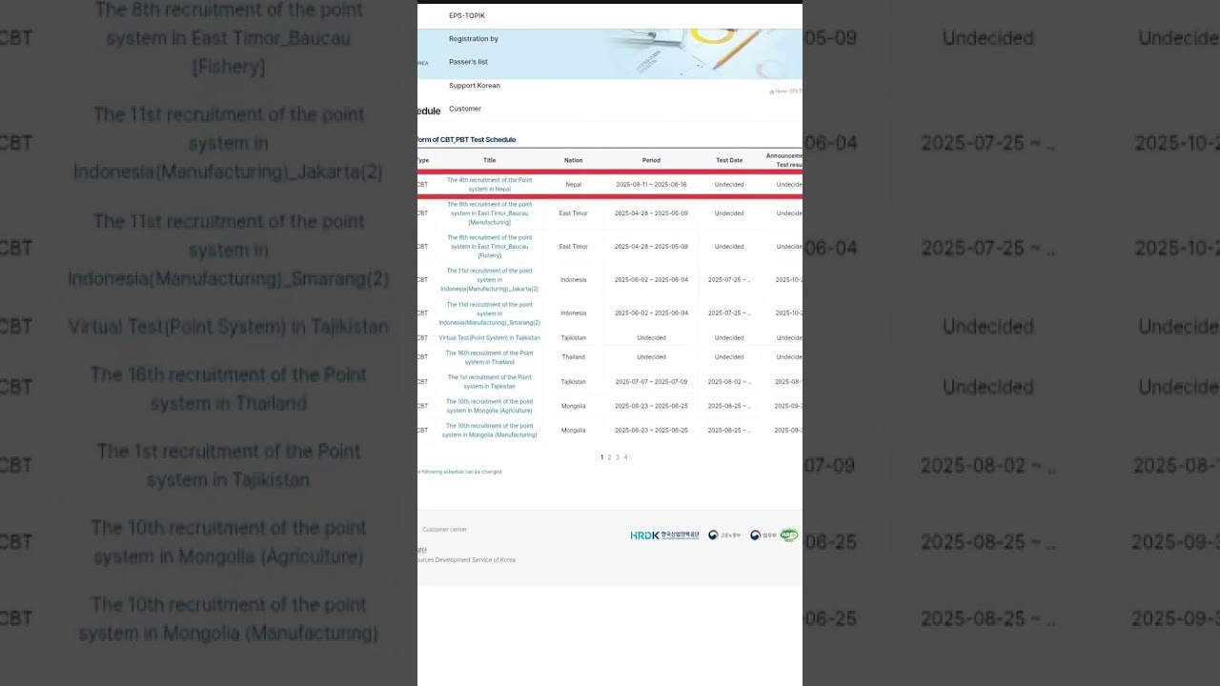The image size is (1220, 686).
Task: Click the Test Date column header
Action: pyautogui.click(x=730, y=160)
